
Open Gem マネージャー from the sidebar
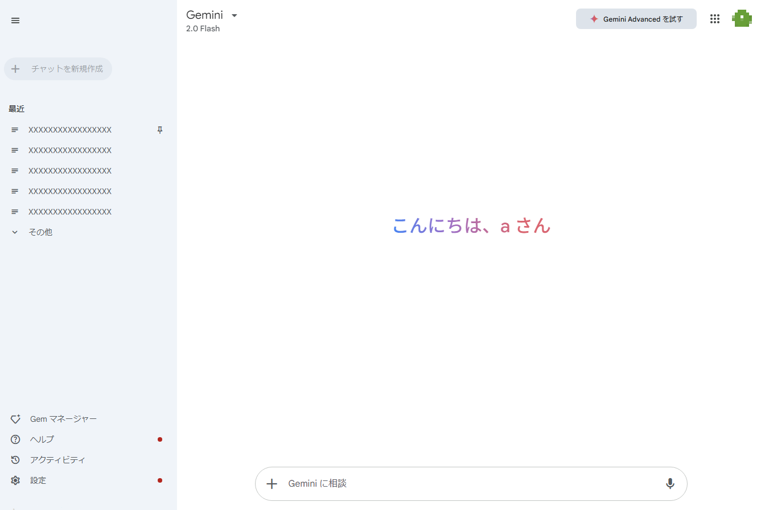tap(63, 419)
